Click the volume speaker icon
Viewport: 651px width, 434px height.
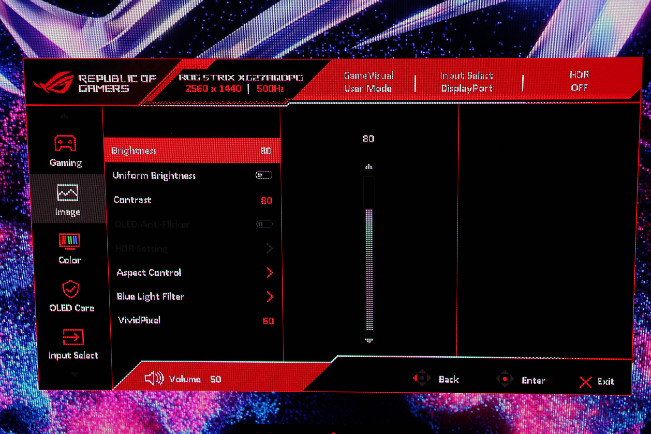click(154, 378)
